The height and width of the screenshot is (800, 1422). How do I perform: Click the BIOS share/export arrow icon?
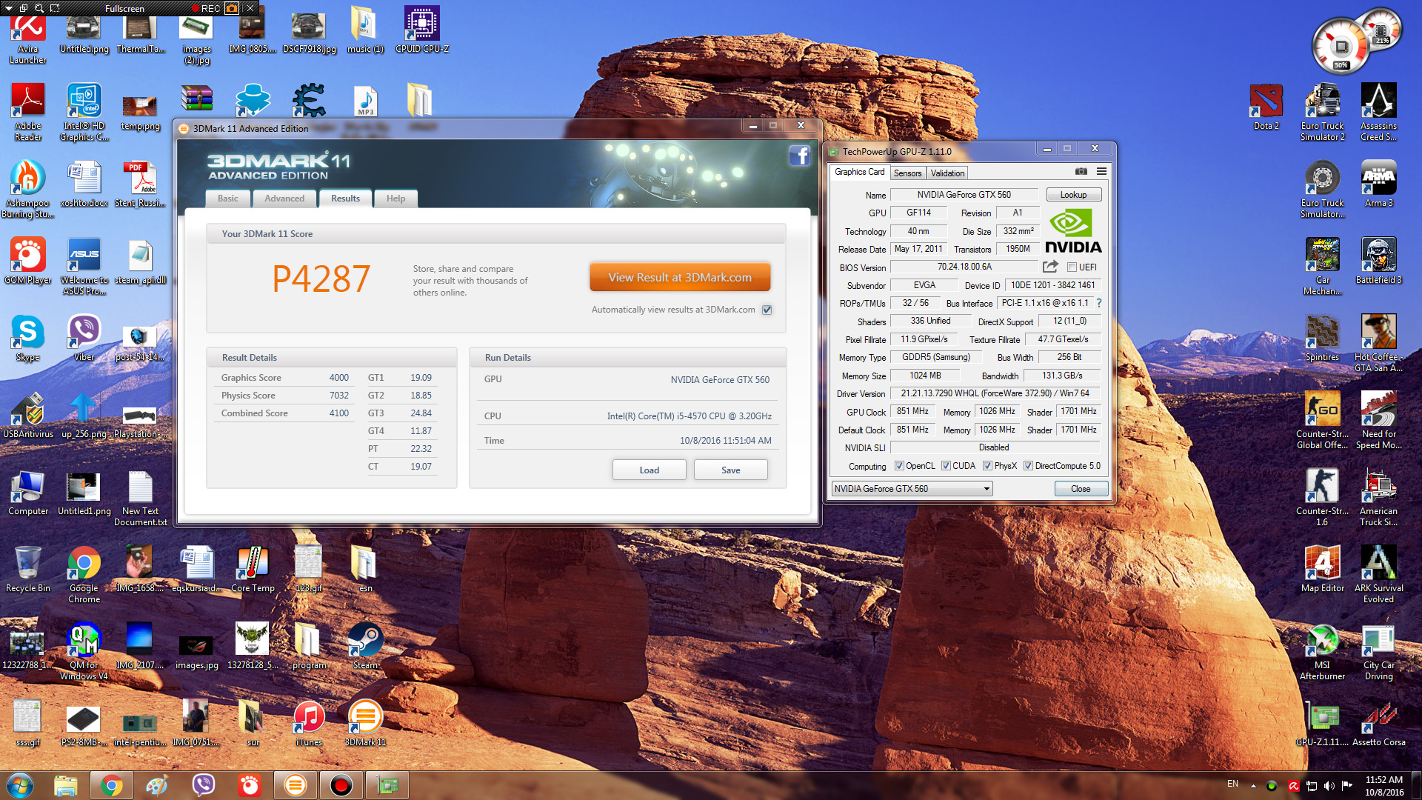[1049, 267]
